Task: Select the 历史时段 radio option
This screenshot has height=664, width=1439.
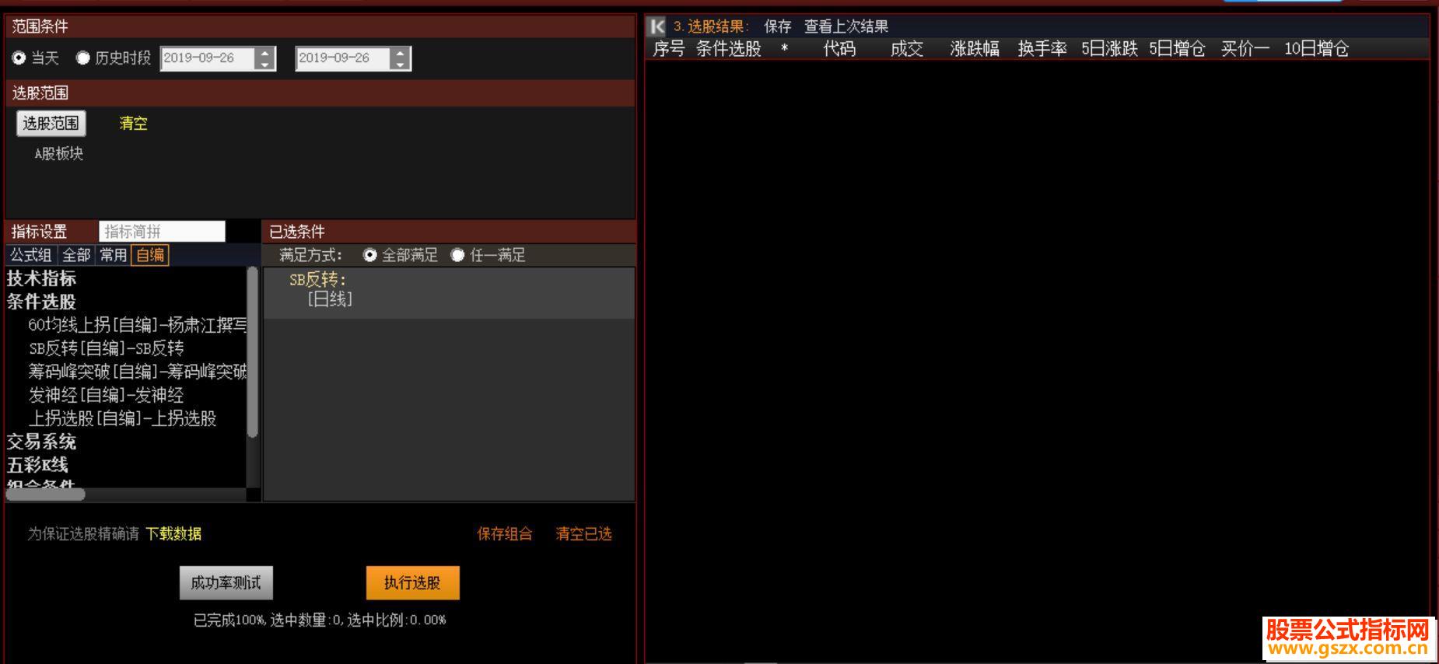Action: (x=82, y=58)
